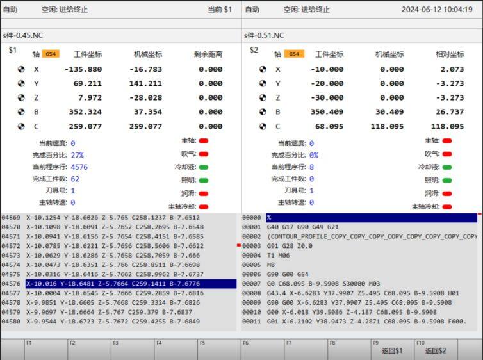Toggle the 吹气 indicator in $2 panel
Viewport: 483px width, 360px height.
pos(447,154)
